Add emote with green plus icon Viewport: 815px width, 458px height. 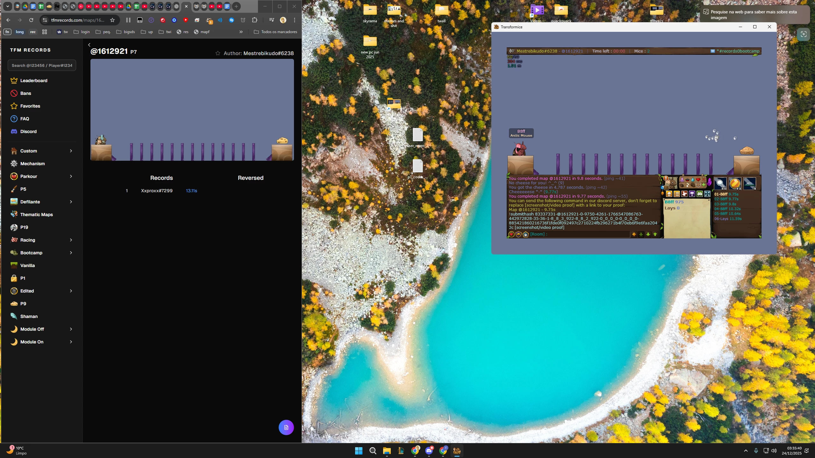[x=704, y=185]
